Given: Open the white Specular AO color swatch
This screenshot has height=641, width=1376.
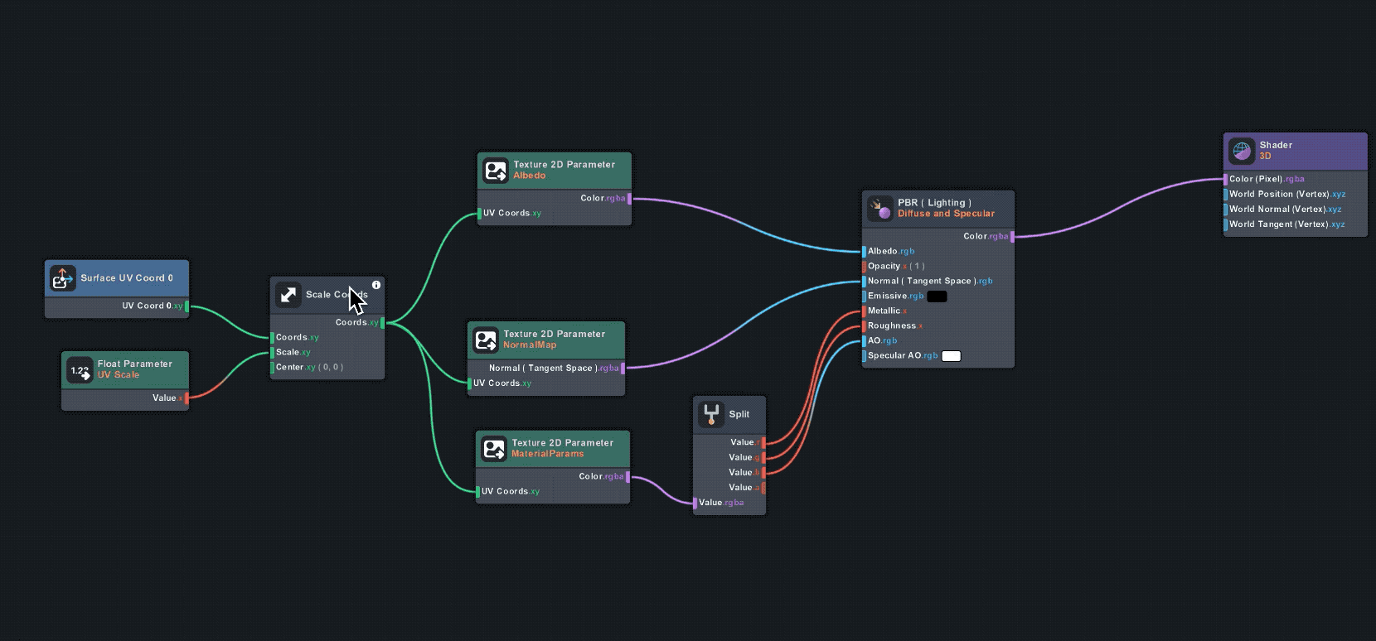Looking at the screenshot, I should click(x=951, y=356).
